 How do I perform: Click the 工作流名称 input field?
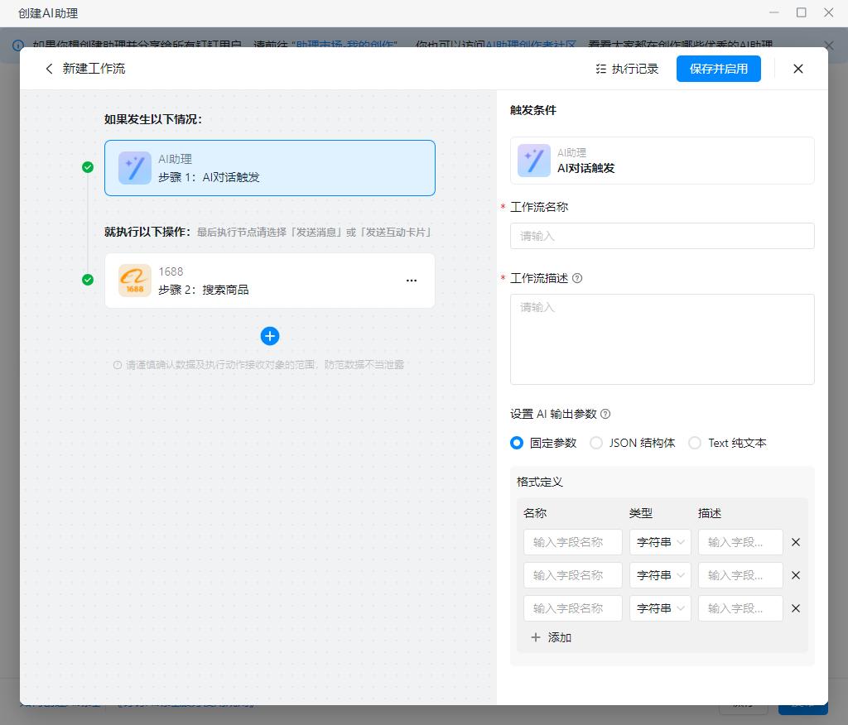coord(662,236)
